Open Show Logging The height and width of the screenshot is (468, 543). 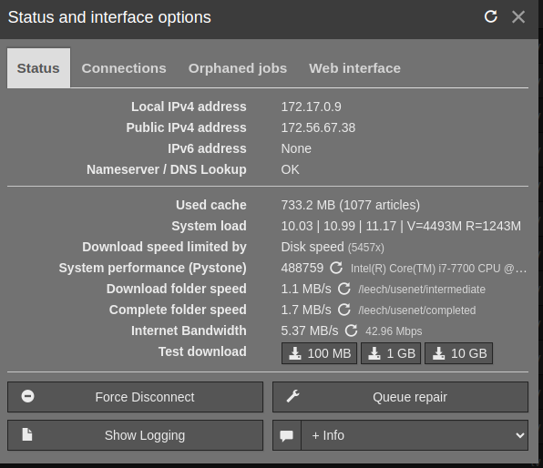pyautogui.click(x=135, y=435)
